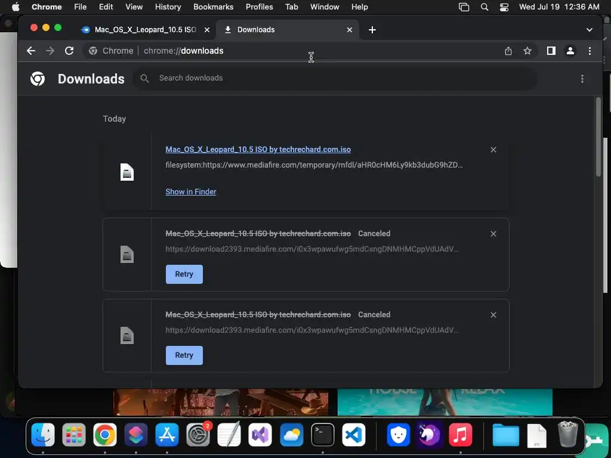Screen dimensions: 611x458
Task: Reload the downloads page
Action: tap(69, 51)
